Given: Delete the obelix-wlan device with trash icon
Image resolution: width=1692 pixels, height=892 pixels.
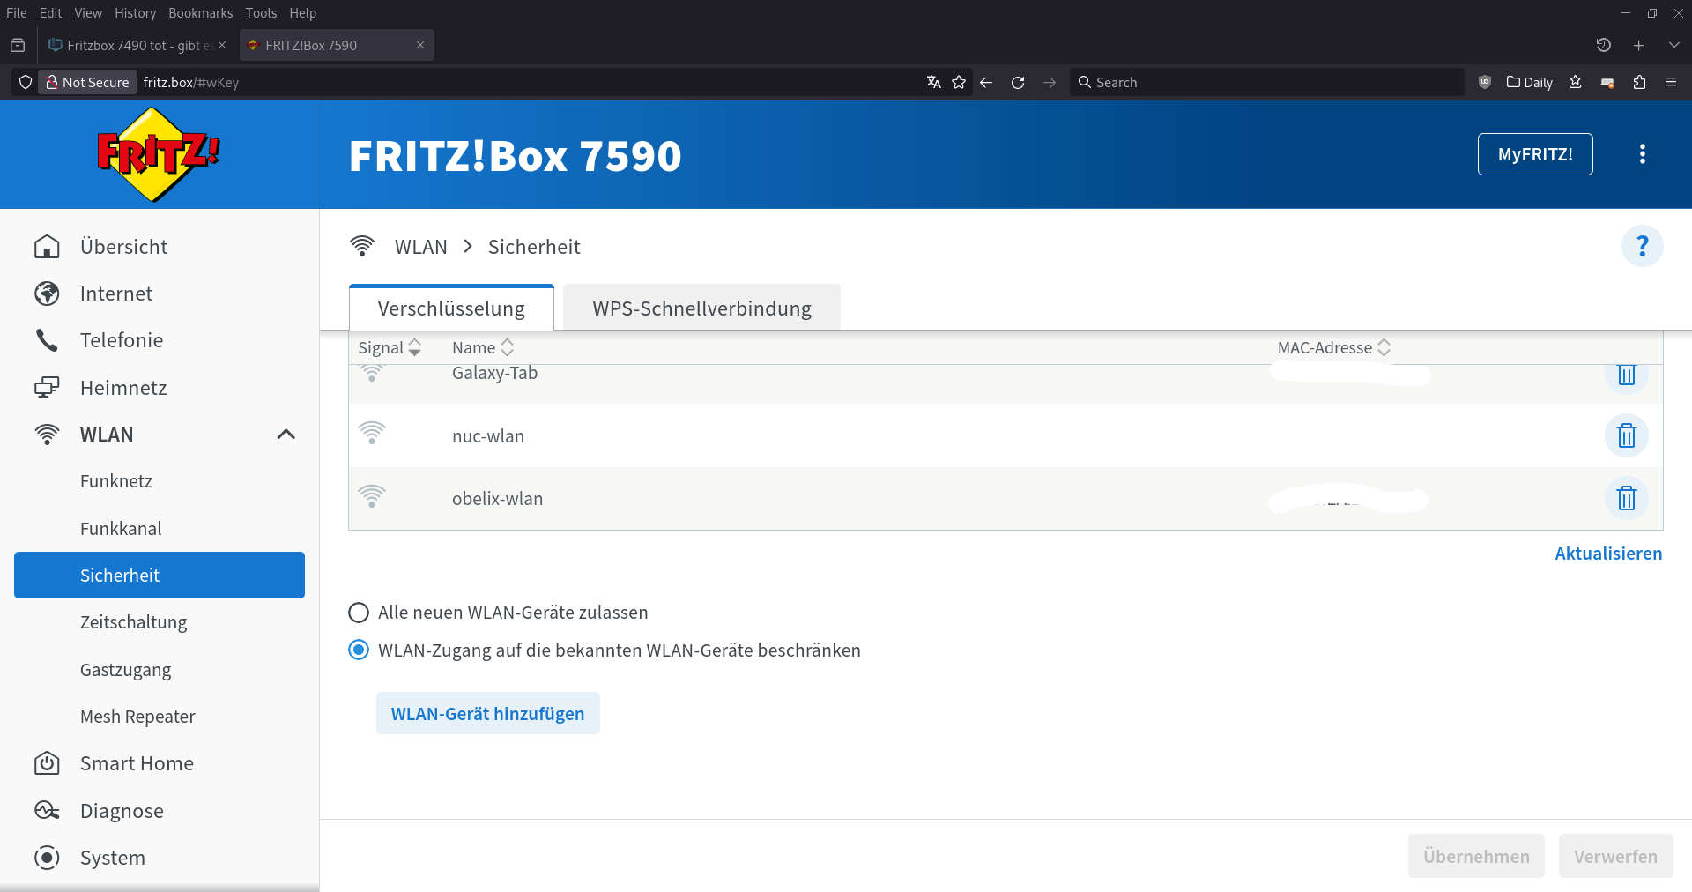Looking at the screenshot, I should tap(1627, 499).
